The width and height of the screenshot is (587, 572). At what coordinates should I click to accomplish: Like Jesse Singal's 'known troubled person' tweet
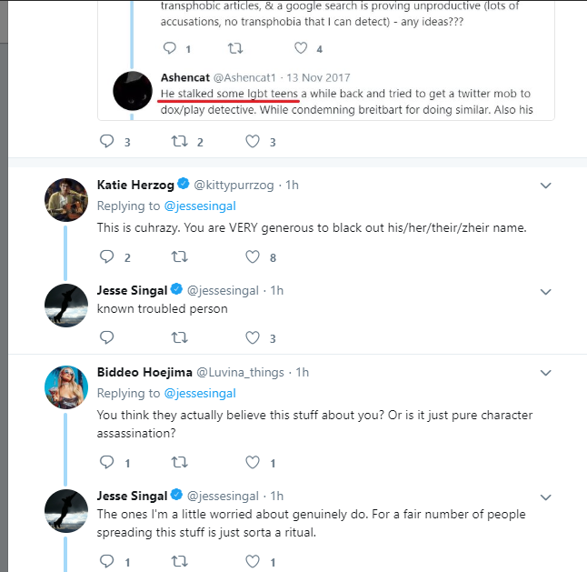(x=253, y=337)
